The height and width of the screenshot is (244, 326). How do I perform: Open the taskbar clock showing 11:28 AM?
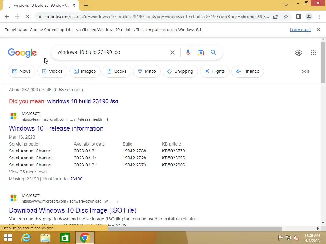[x=312, y=238]
